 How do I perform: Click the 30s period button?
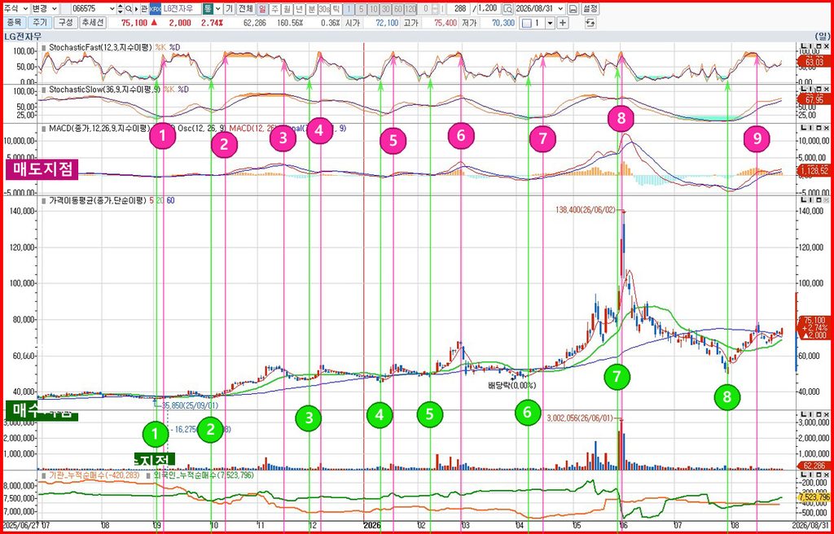click(324, 9)
